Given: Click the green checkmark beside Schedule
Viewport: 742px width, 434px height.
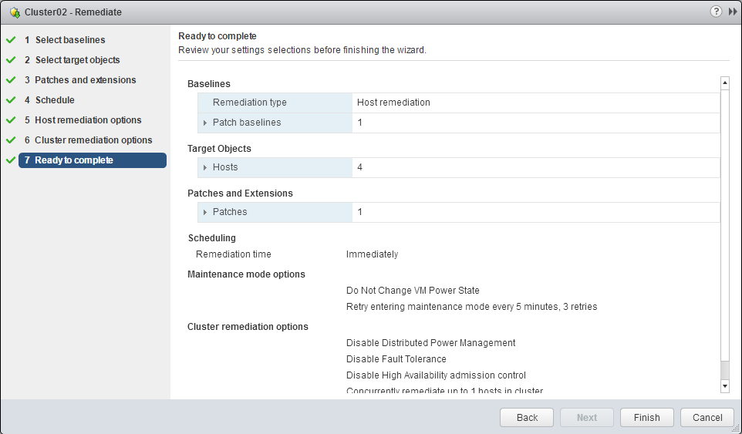Looking at the screenshot, I should pos(11,100).
